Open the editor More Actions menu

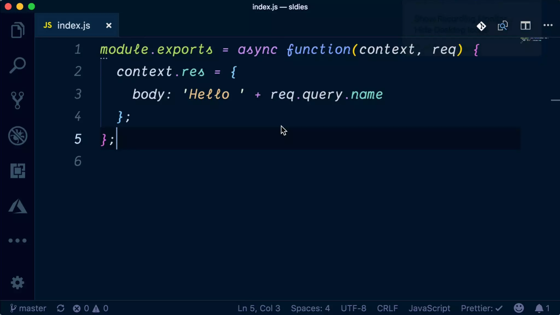[548, 25]
